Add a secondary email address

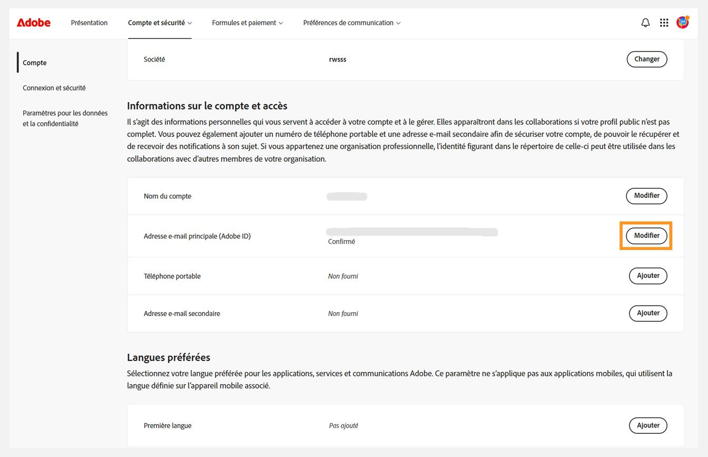click(648, 313)
